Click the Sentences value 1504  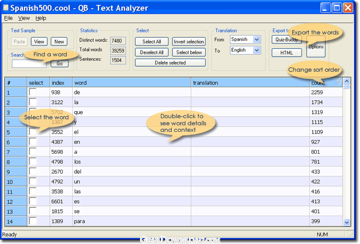point(118,60)
